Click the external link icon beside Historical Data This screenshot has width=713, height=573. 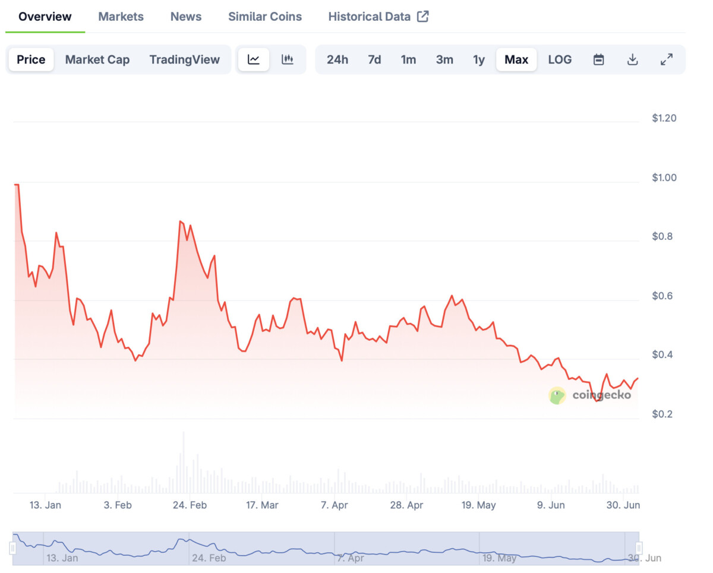[x=422, y=17]
